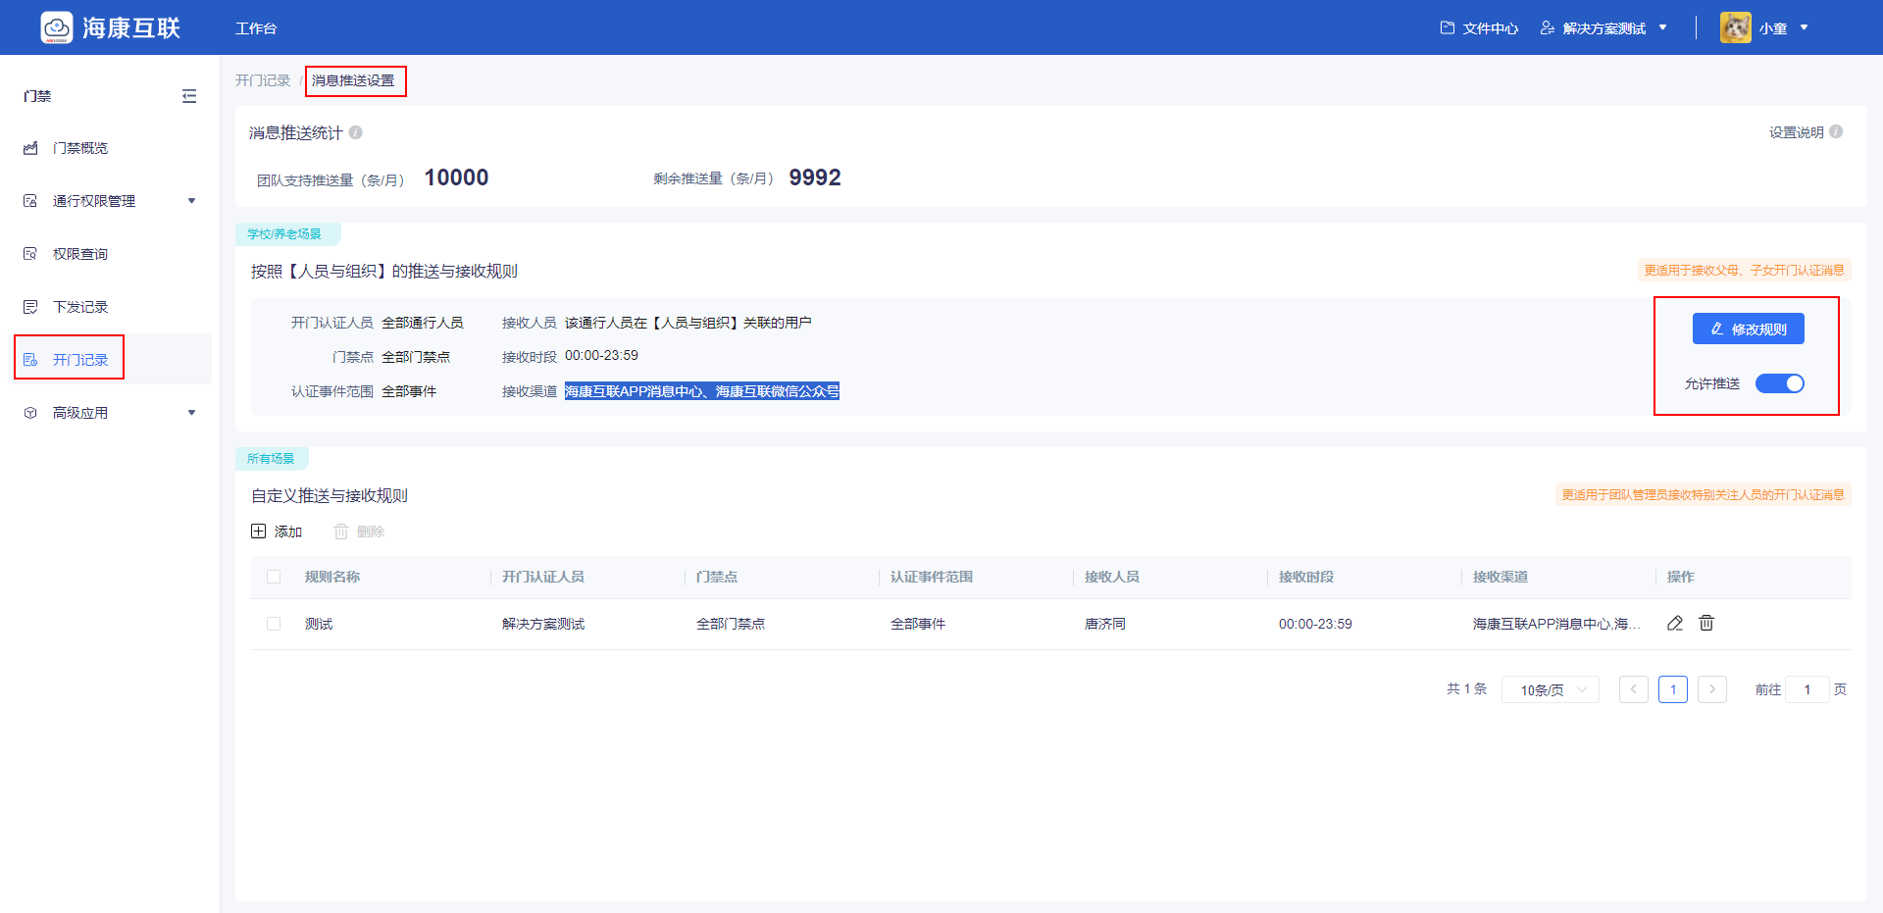Open 文件中心 from the top bar
The height and width of the screenshot is (913, 1883).
pos(1479,28)
